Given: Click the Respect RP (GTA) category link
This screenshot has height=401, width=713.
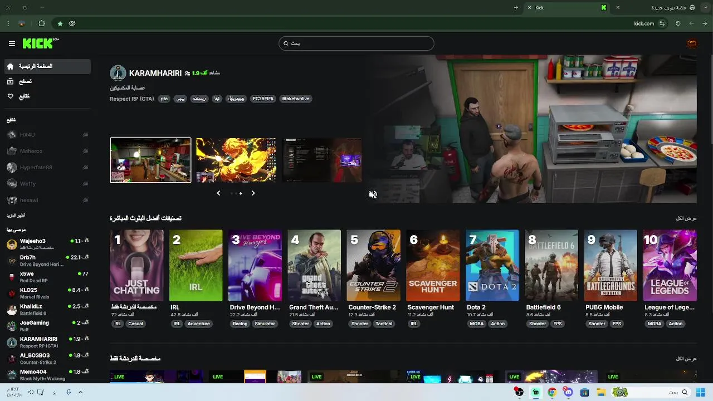Looking at the screenshot, I should click(x=132, y=99).
